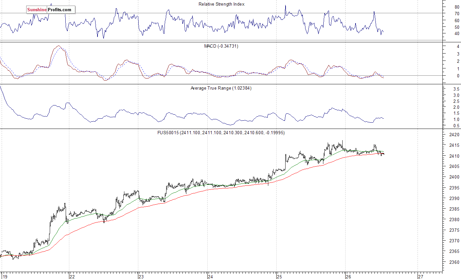Click the price axis value 2405
Screen dimensions: 461x279
455,167
